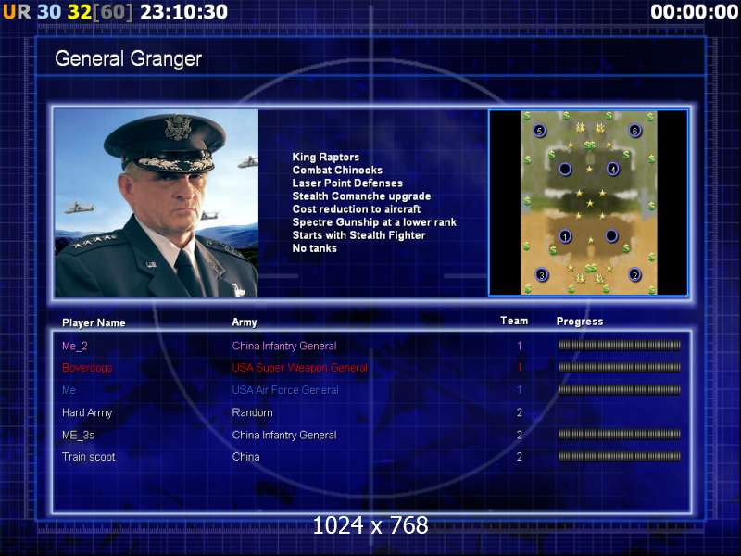Click the General Granger title text
741x556 pixels.
[x=128, y=59]
